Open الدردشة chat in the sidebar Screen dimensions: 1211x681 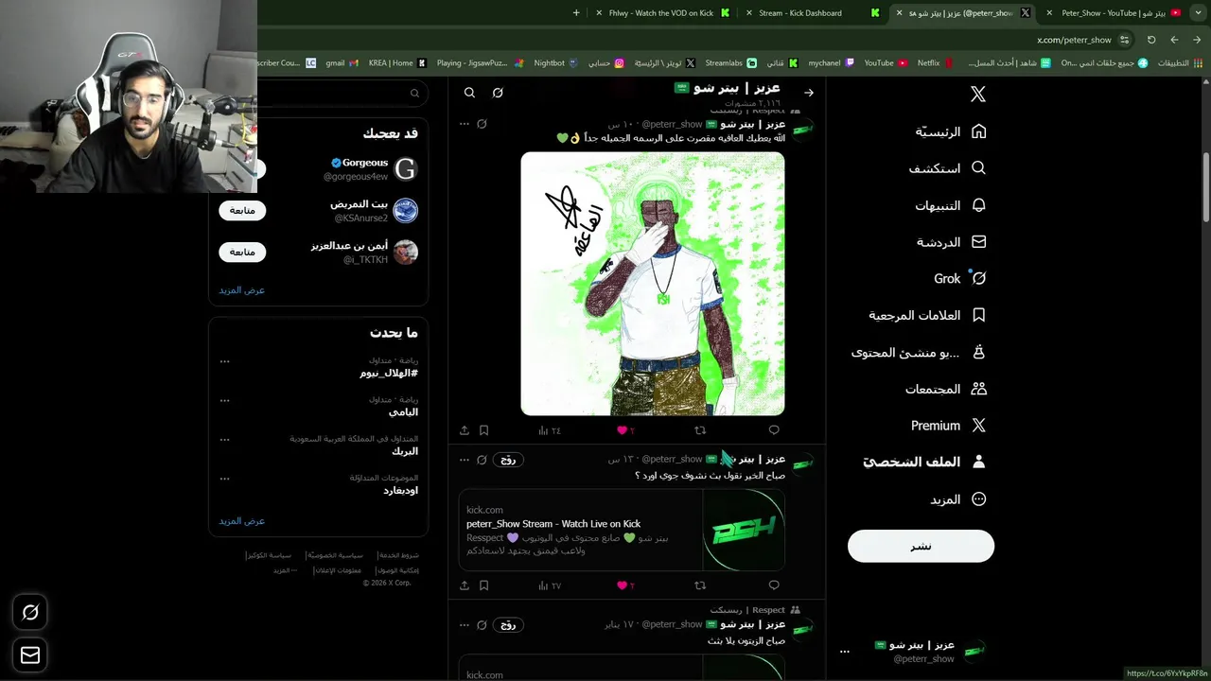point(951,242)
